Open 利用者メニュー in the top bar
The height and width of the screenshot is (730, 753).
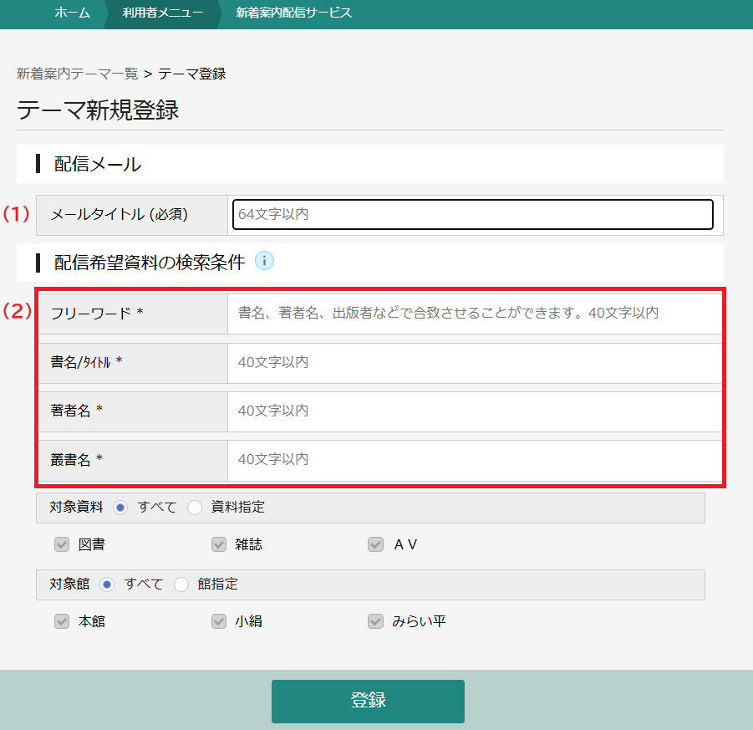pos(162,13)
